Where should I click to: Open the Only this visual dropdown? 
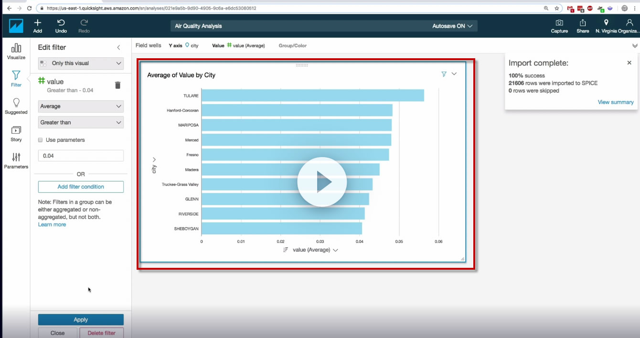tap(81, 63)
